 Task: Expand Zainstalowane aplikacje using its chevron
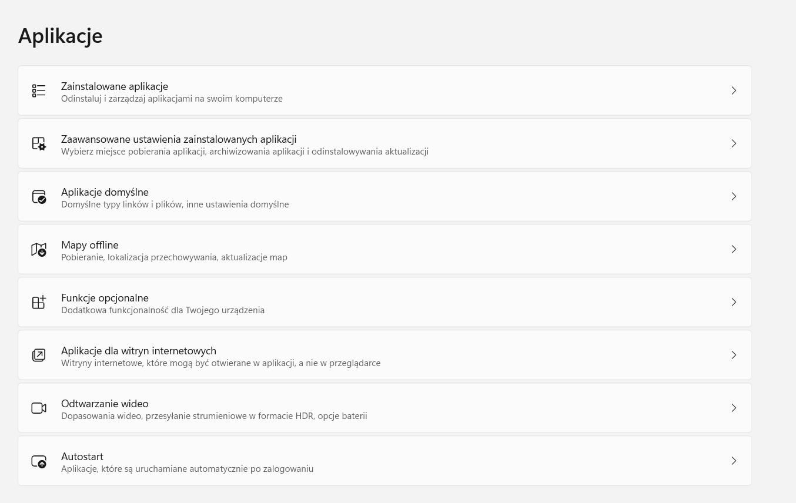pos(734,90)
